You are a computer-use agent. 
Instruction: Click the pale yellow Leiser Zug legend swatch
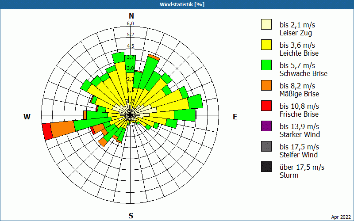266,24
